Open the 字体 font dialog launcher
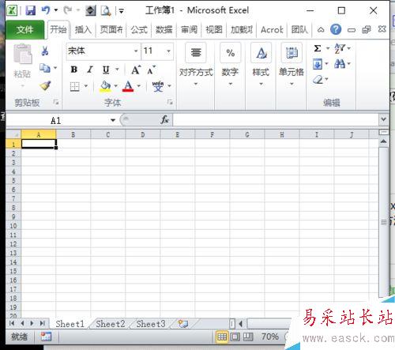Image resolution: width=395 pixels, height=350 pixels. [170, 102]
